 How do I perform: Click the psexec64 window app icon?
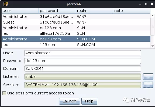[6, 4]
